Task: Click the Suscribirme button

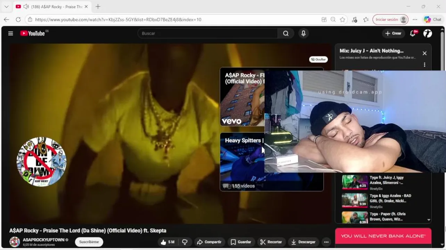Action: (x=89, y=242)
